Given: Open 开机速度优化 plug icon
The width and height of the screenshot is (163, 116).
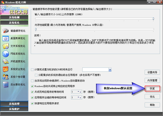Looking at the screenshot, I should coord(6,61).
